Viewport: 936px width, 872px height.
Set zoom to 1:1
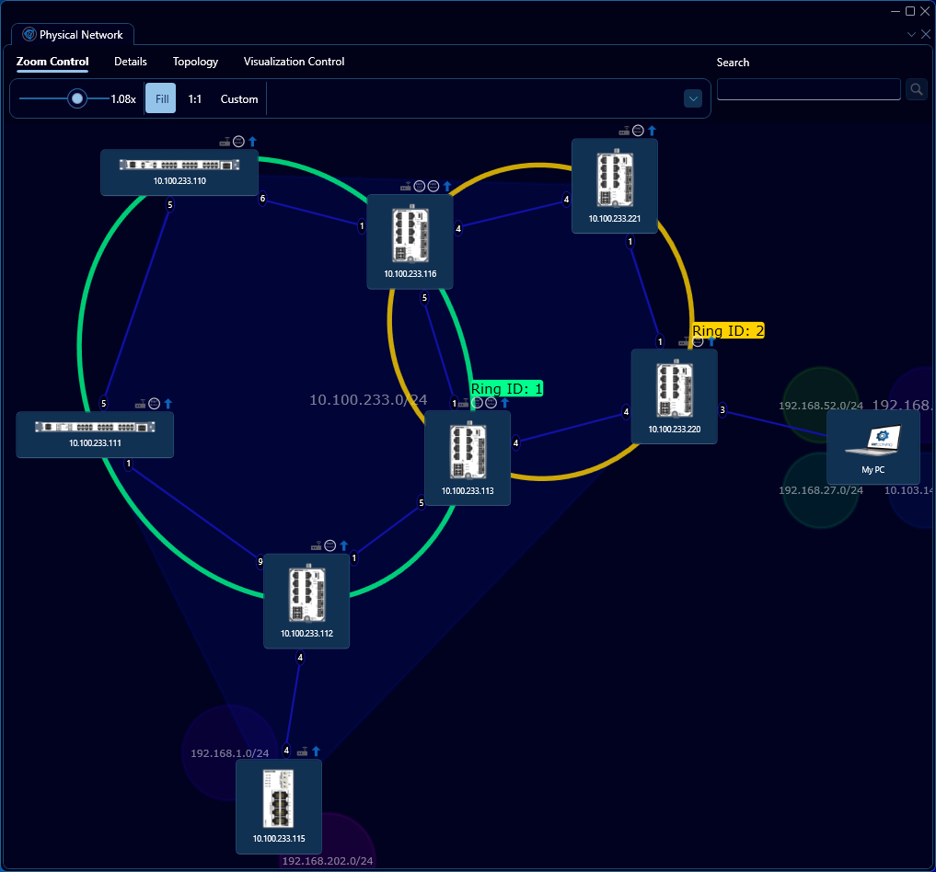194,99
